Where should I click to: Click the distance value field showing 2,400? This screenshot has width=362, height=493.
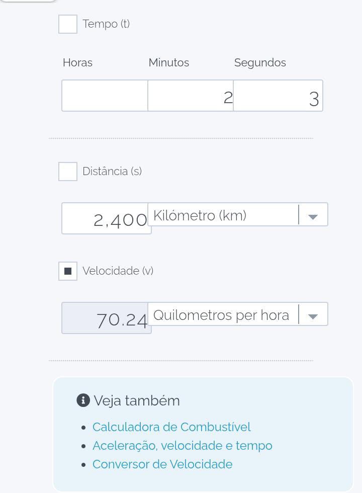[106, 219]
